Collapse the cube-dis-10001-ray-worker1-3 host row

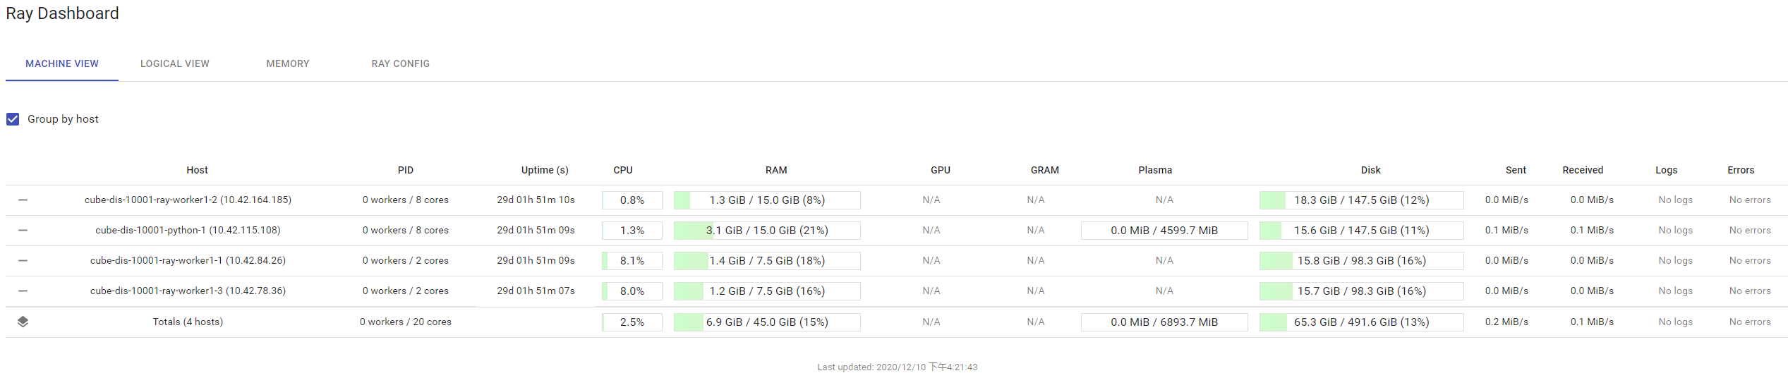23,291
